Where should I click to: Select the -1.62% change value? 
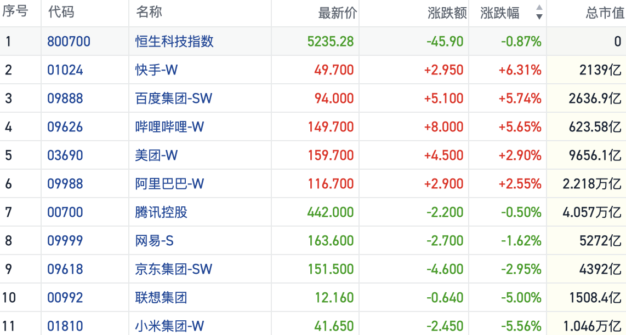coord(522,241)
